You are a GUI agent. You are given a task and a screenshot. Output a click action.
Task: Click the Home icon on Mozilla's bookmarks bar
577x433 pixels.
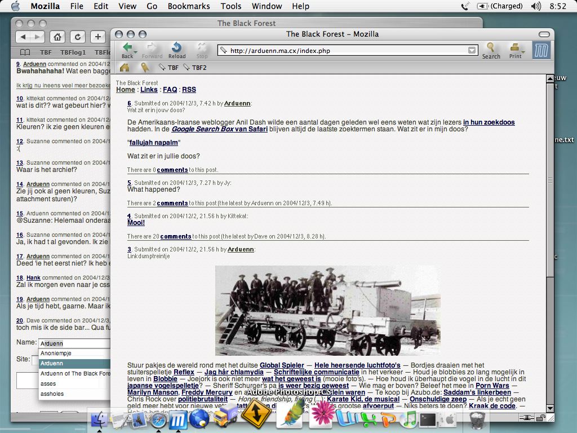coord(125,68)
